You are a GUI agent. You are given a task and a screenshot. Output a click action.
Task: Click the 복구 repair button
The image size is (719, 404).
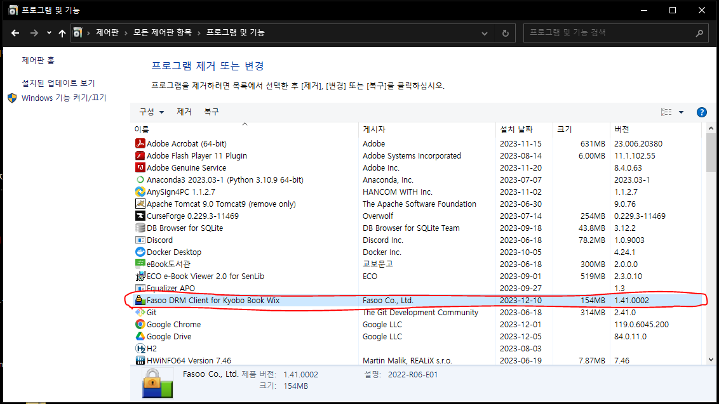[x=212, y=112]
